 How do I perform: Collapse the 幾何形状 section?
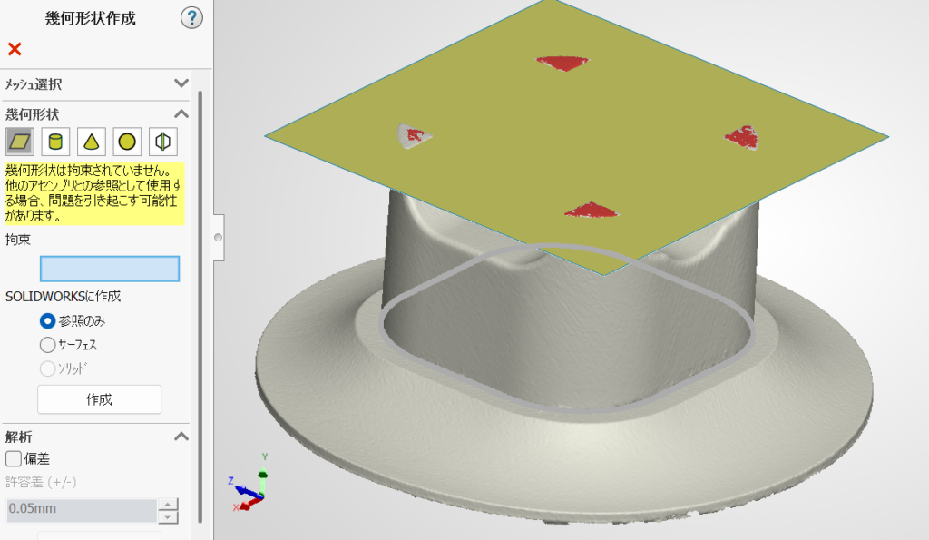point(181,113)
